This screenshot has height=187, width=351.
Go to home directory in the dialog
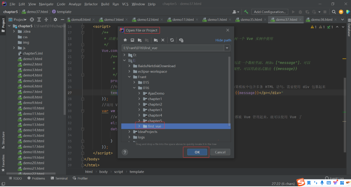tap(125, 40)
